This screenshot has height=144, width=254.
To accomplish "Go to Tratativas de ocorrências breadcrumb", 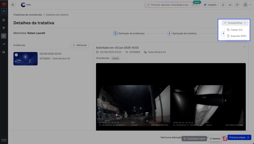I will click(x=28, y=15).
